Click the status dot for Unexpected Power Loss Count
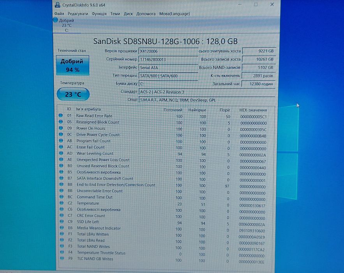The image size is (344, 273). point(61,160)
